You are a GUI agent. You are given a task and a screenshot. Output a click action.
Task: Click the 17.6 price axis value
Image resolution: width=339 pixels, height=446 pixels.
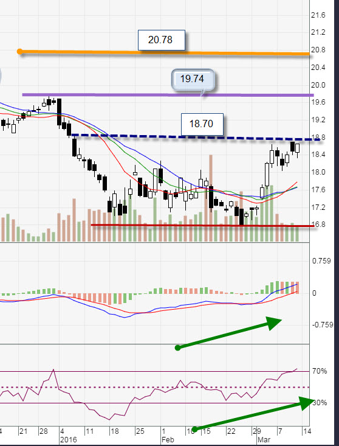[x=318, y=190]
